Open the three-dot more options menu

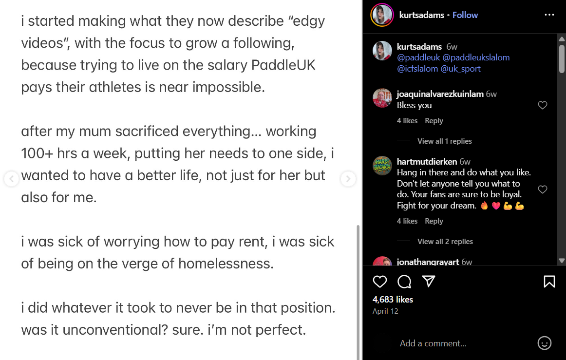(549, 15)
